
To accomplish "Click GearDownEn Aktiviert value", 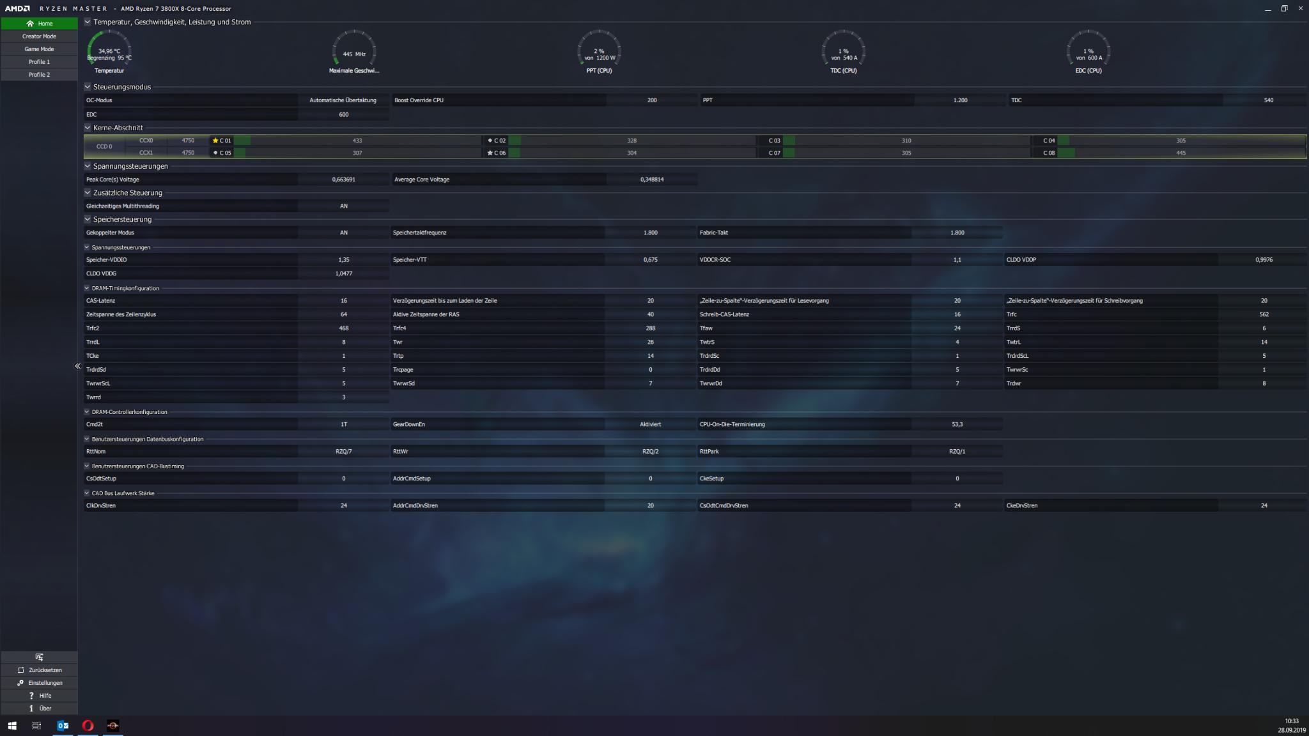I will pos(651,424).
